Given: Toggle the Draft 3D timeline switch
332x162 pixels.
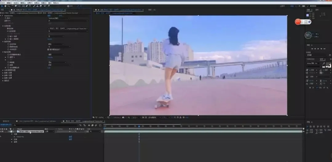Looking at the screenshot, I should 85,125.
